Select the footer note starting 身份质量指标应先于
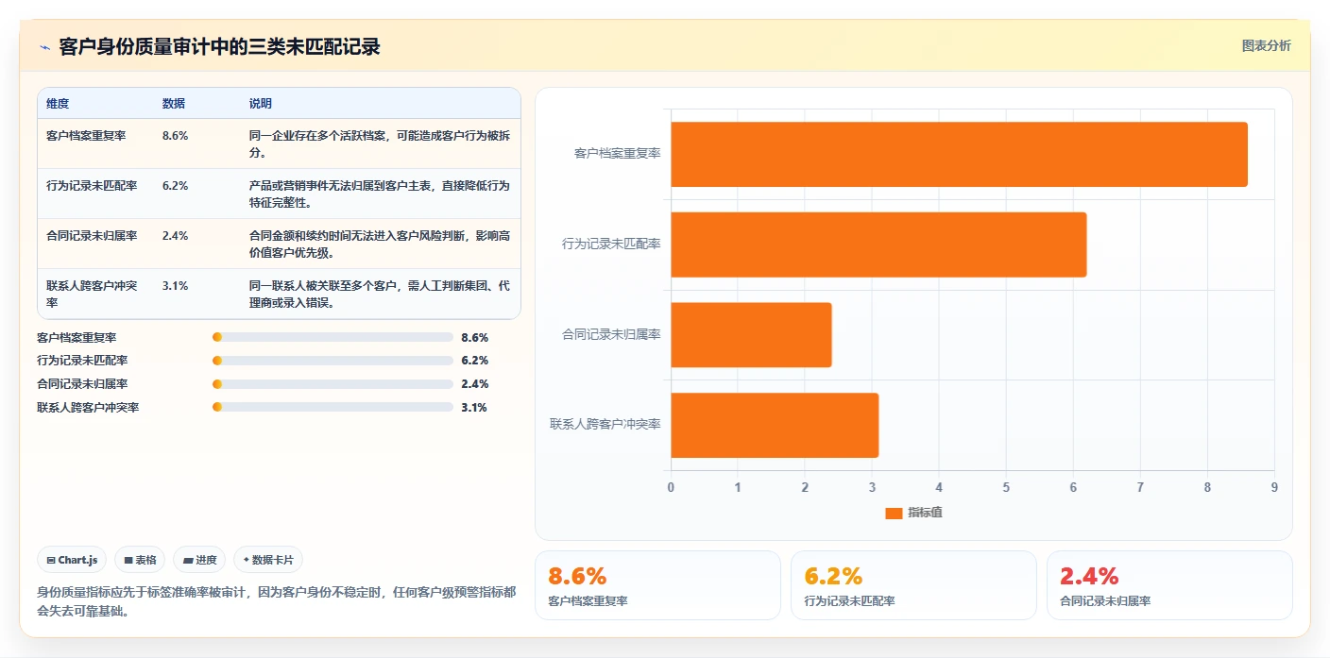1330x658 pixels. tap(277, 601)
